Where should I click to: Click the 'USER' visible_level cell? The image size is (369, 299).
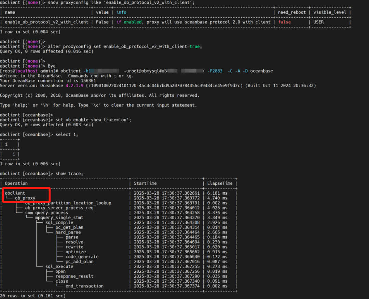(318, 22)
